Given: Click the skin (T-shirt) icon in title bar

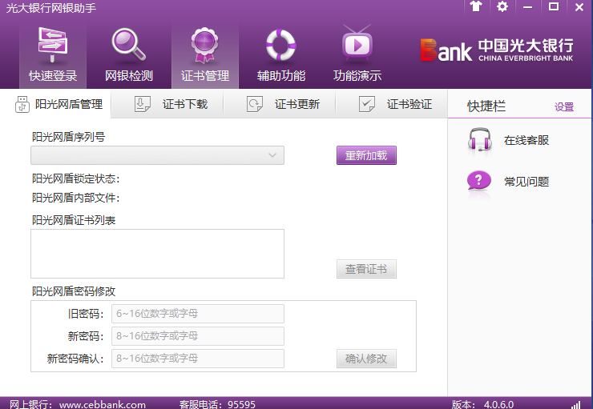Looking at the screenshot, I should (476, 6).
